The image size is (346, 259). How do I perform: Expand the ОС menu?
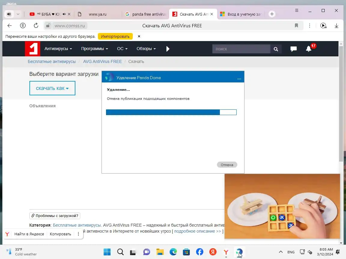122,49
